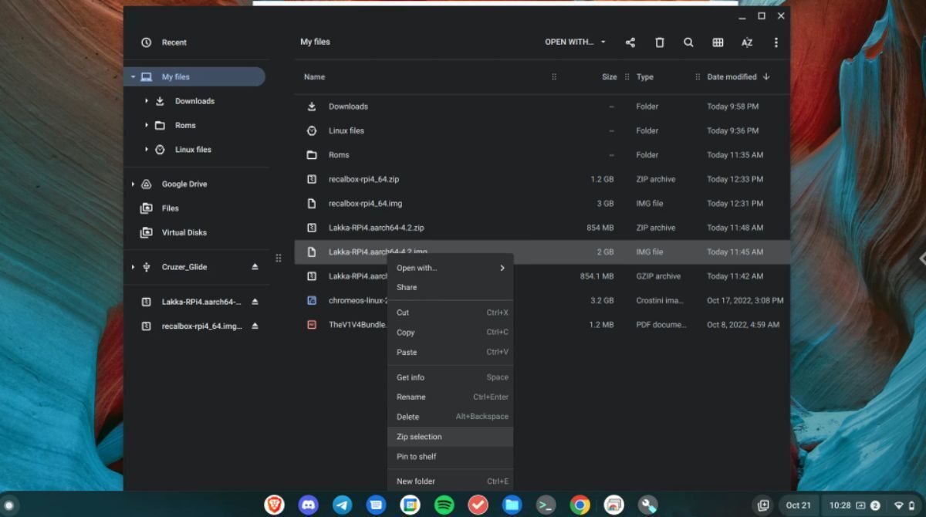Open the AZ sort options
Screen dimensions: 926x517
coord(747,42)
